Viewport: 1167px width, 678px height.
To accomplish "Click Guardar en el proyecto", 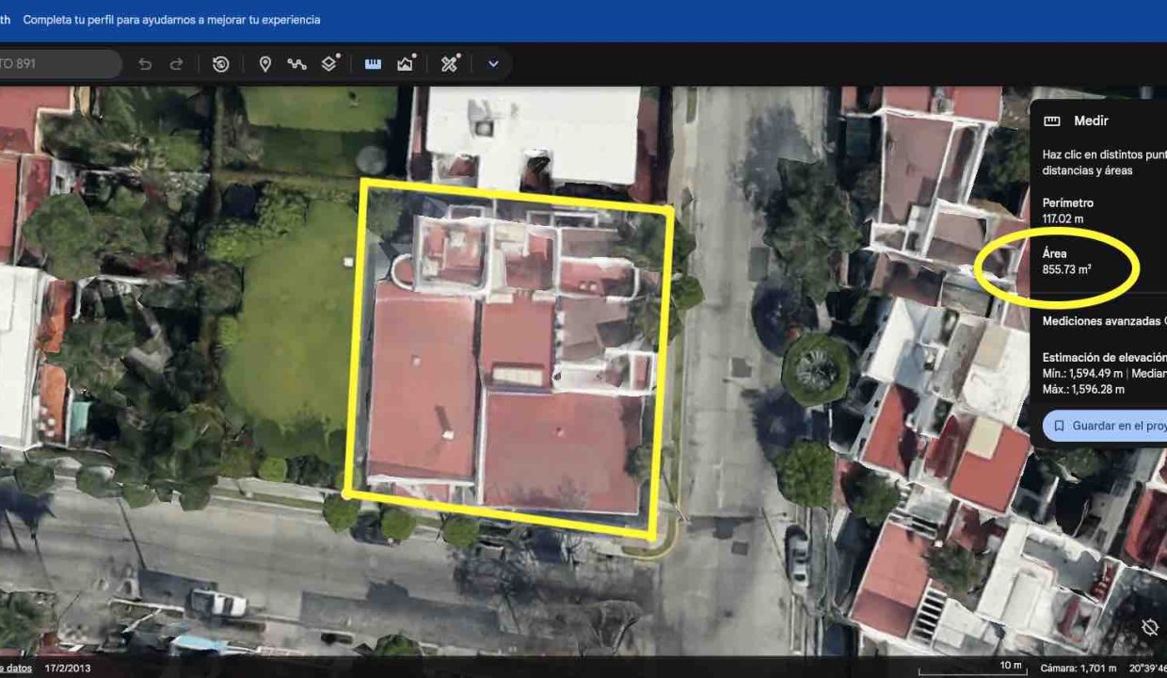I will pos(1111,426).
